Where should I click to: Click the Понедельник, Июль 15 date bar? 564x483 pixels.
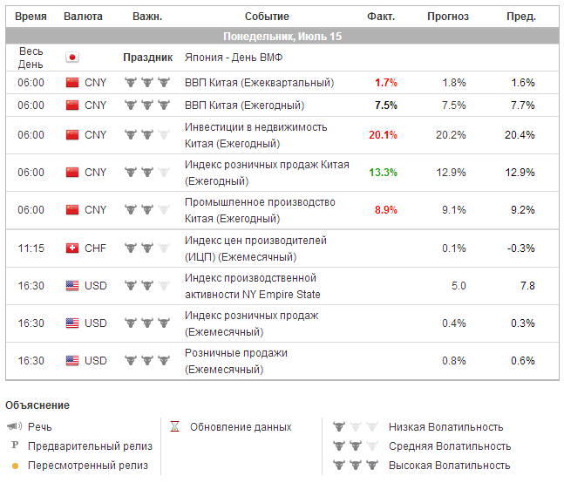[x=282, y=36]
